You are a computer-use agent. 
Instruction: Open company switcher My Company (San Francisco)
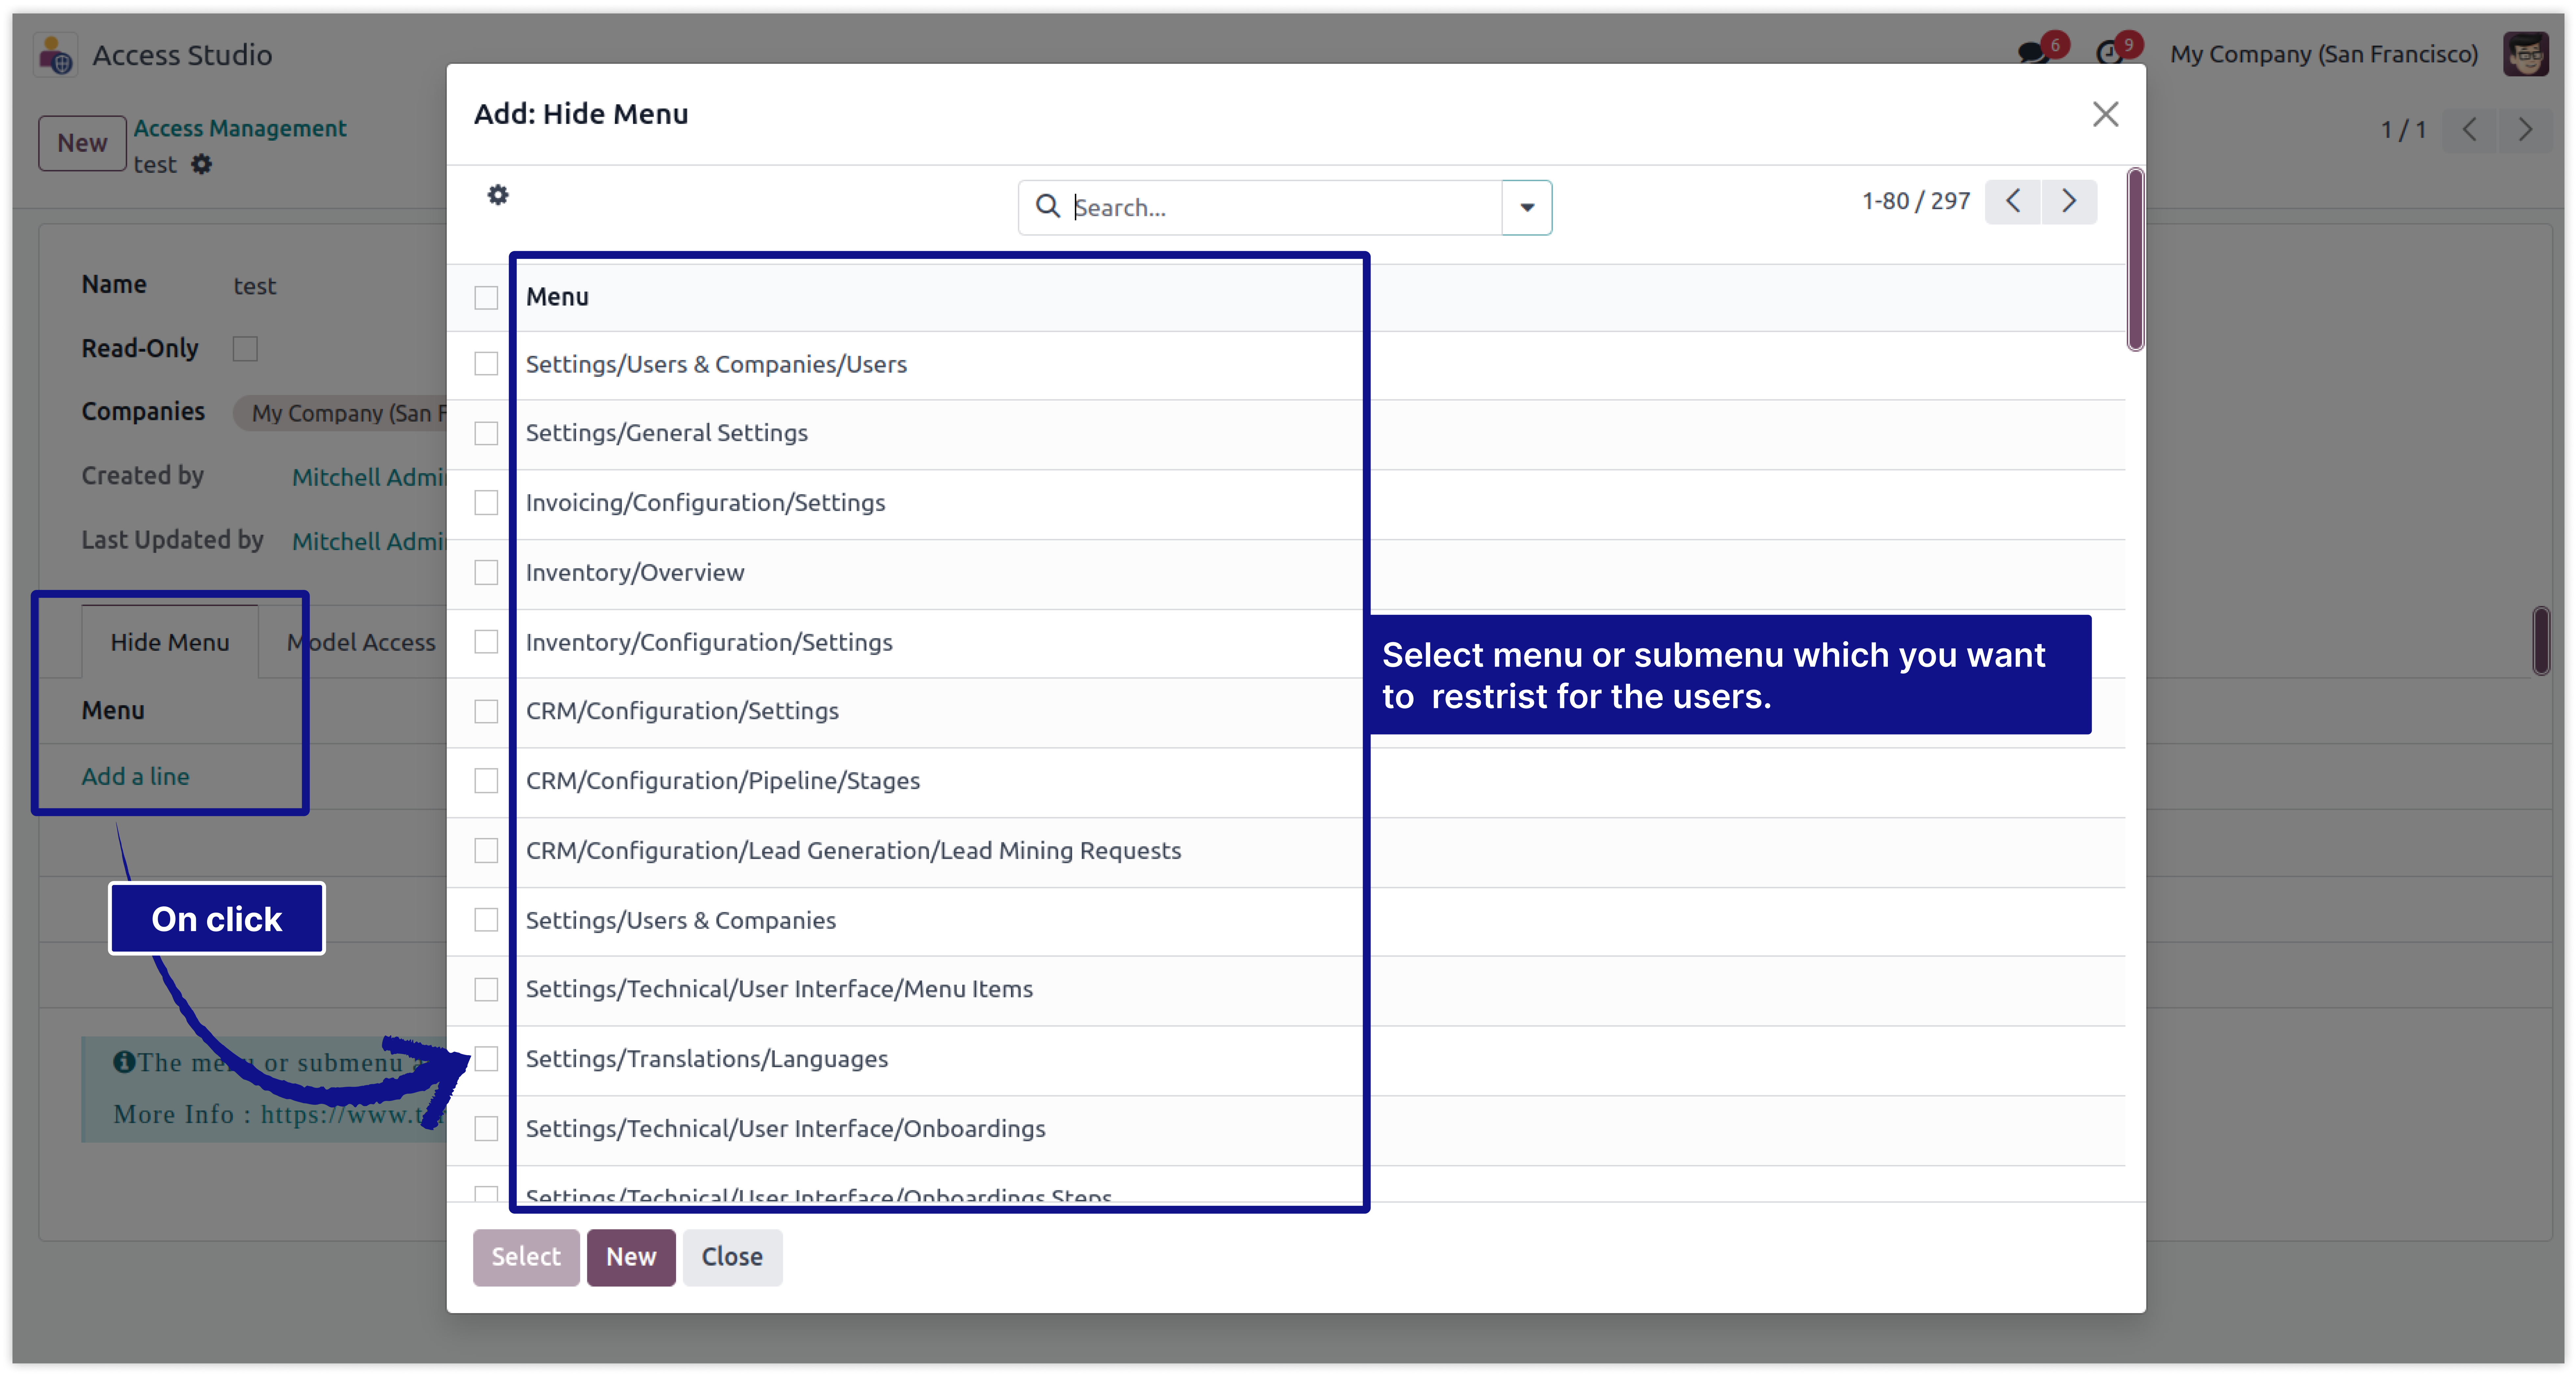(2324, 54)
